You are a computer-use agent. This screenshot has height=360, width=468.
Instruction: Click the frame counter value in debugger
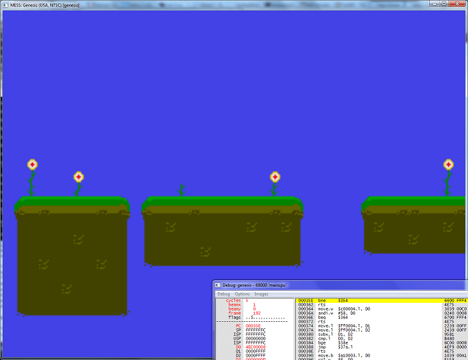(x=256, y=313)
